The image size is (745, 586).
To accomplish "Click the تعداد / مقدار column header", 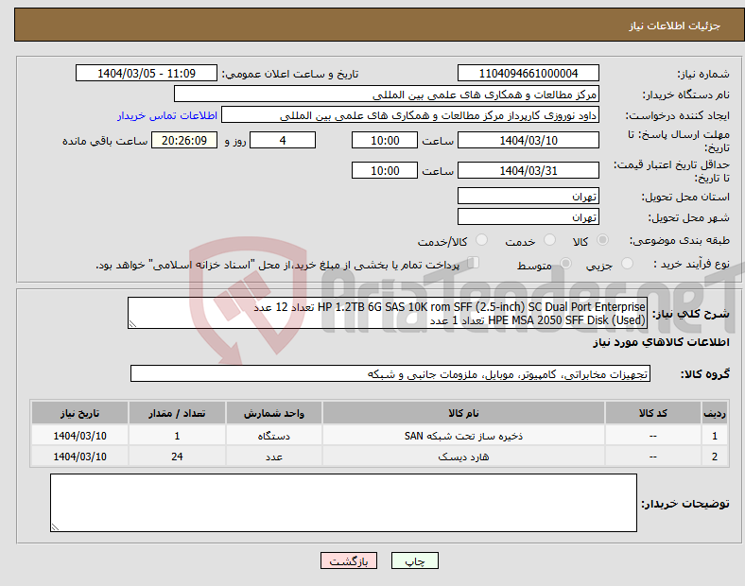I will (177, 413).
